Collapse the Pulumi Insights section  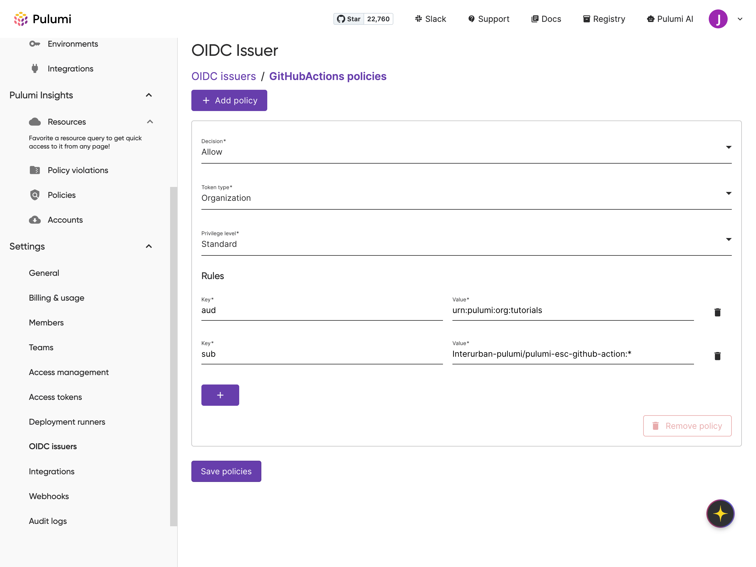[149, 95]
